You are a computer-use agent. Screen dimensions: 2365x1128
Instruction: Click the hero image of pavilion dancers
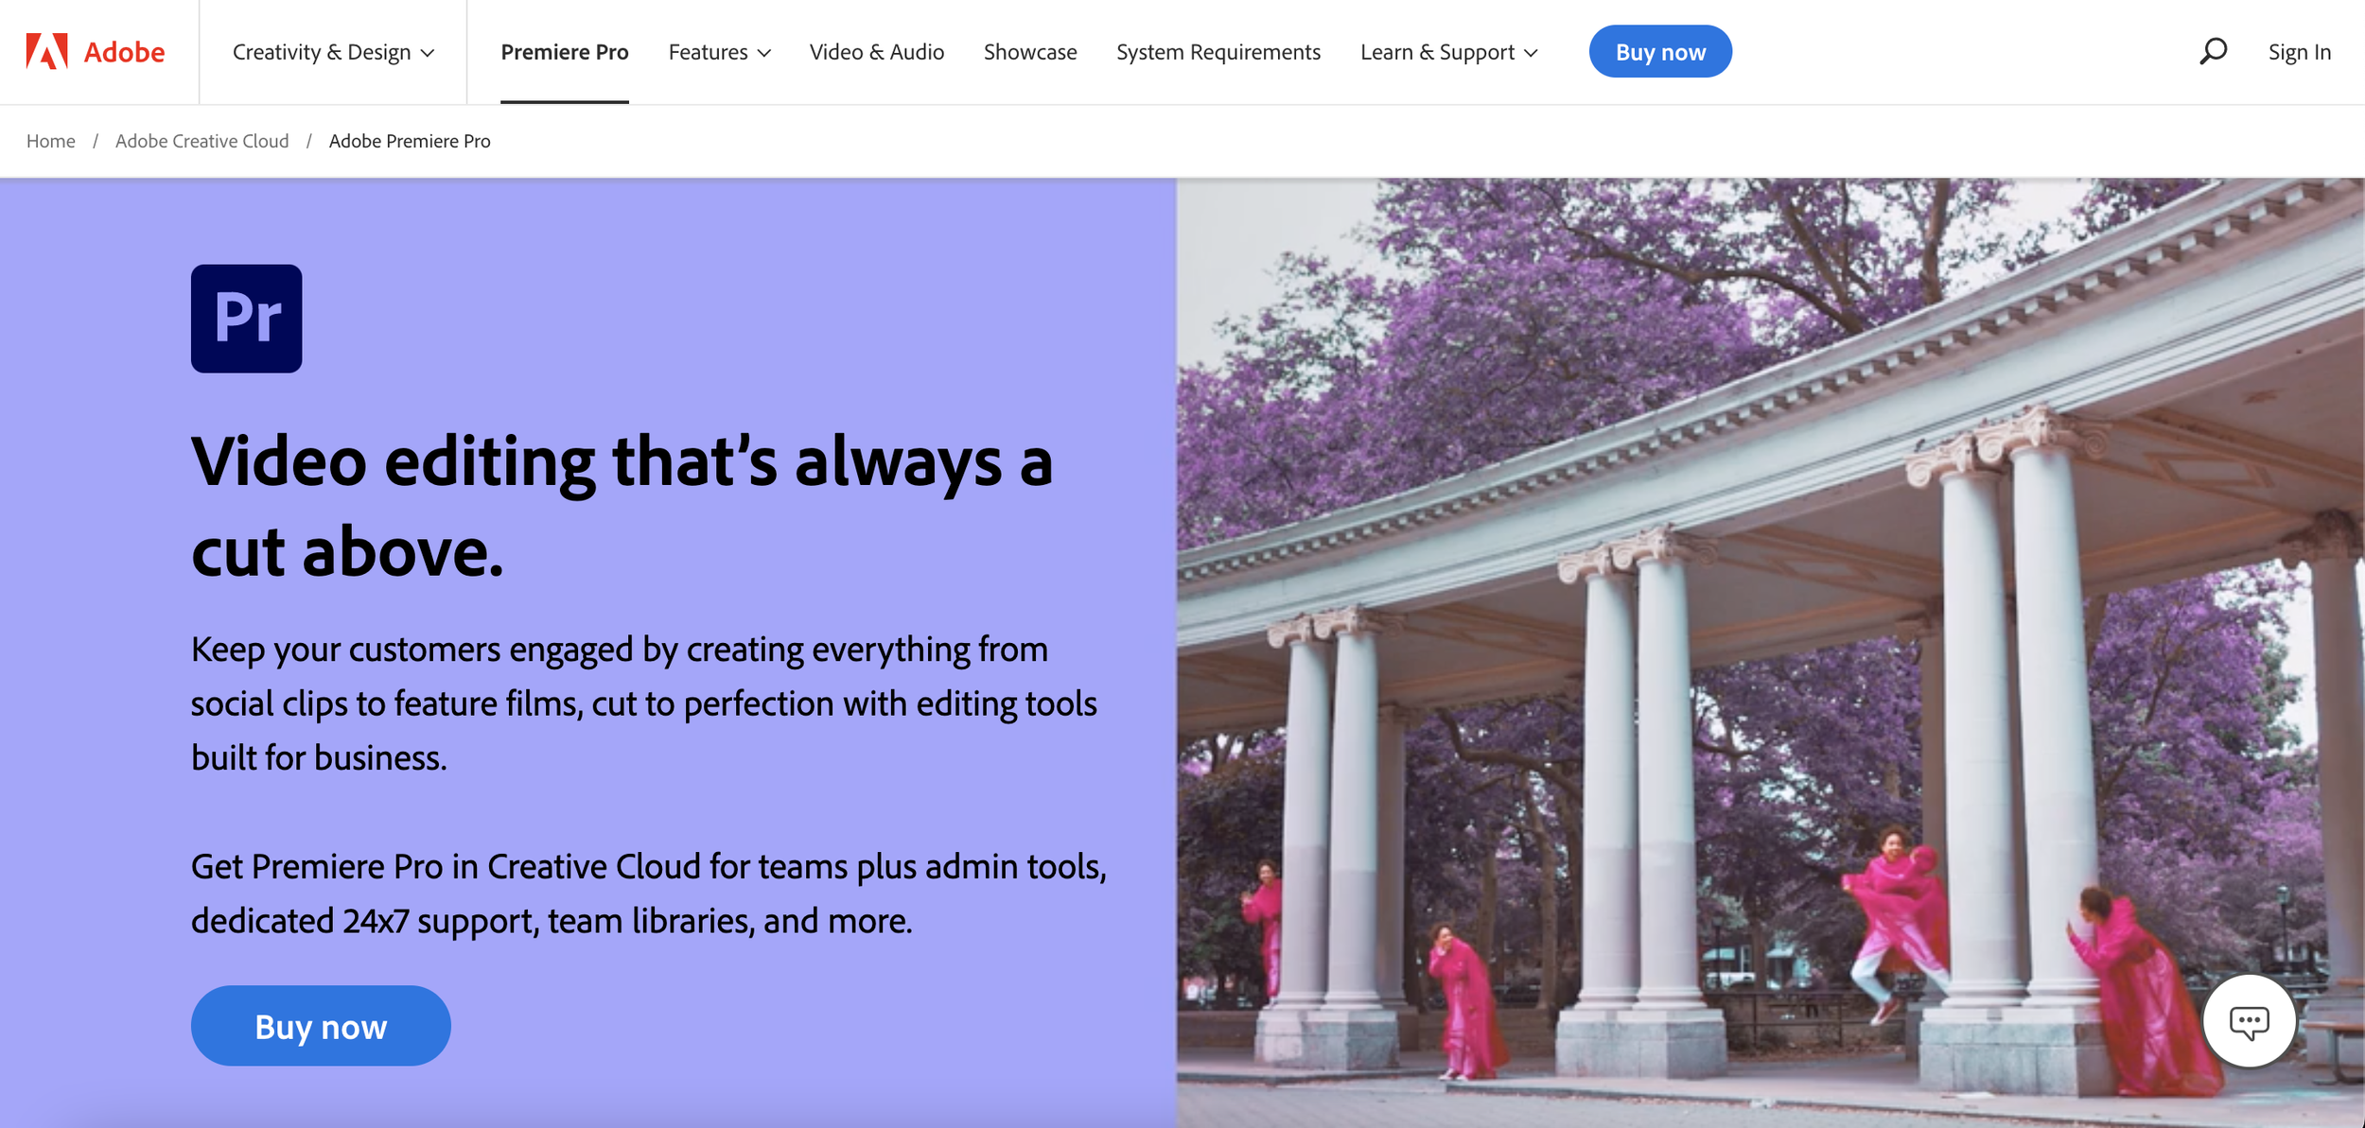point(1769,652)
